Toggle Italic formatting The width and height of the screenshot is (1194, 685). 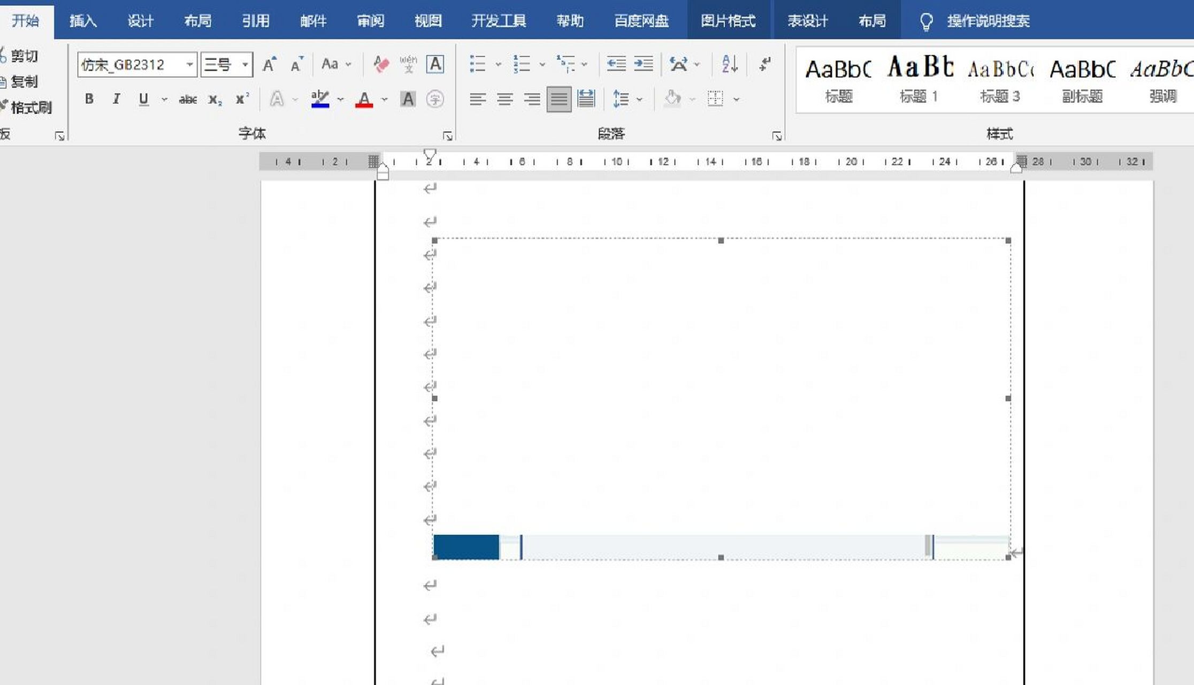116,99
